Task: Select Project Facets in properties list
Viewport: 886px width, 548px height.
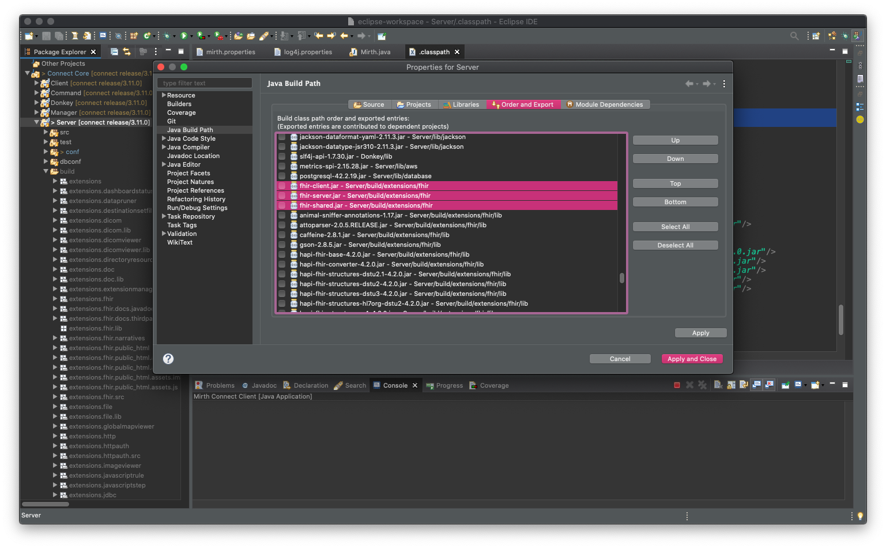Action: coord(188,173)
